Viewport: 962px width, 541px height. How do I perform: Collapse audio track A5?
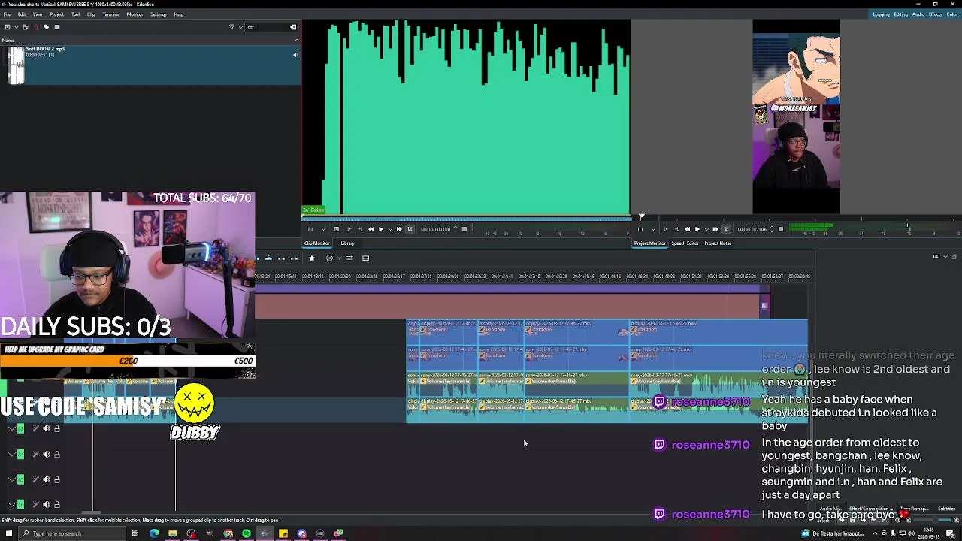11,479
